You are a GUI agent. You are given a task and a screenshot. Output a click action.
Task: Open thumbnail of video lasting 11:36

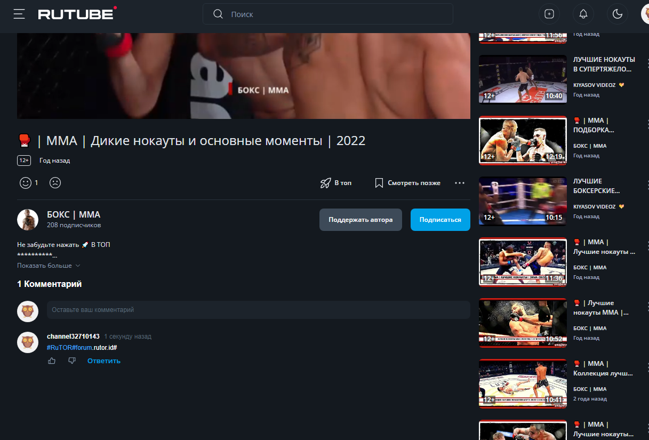[x=523, y=262]
